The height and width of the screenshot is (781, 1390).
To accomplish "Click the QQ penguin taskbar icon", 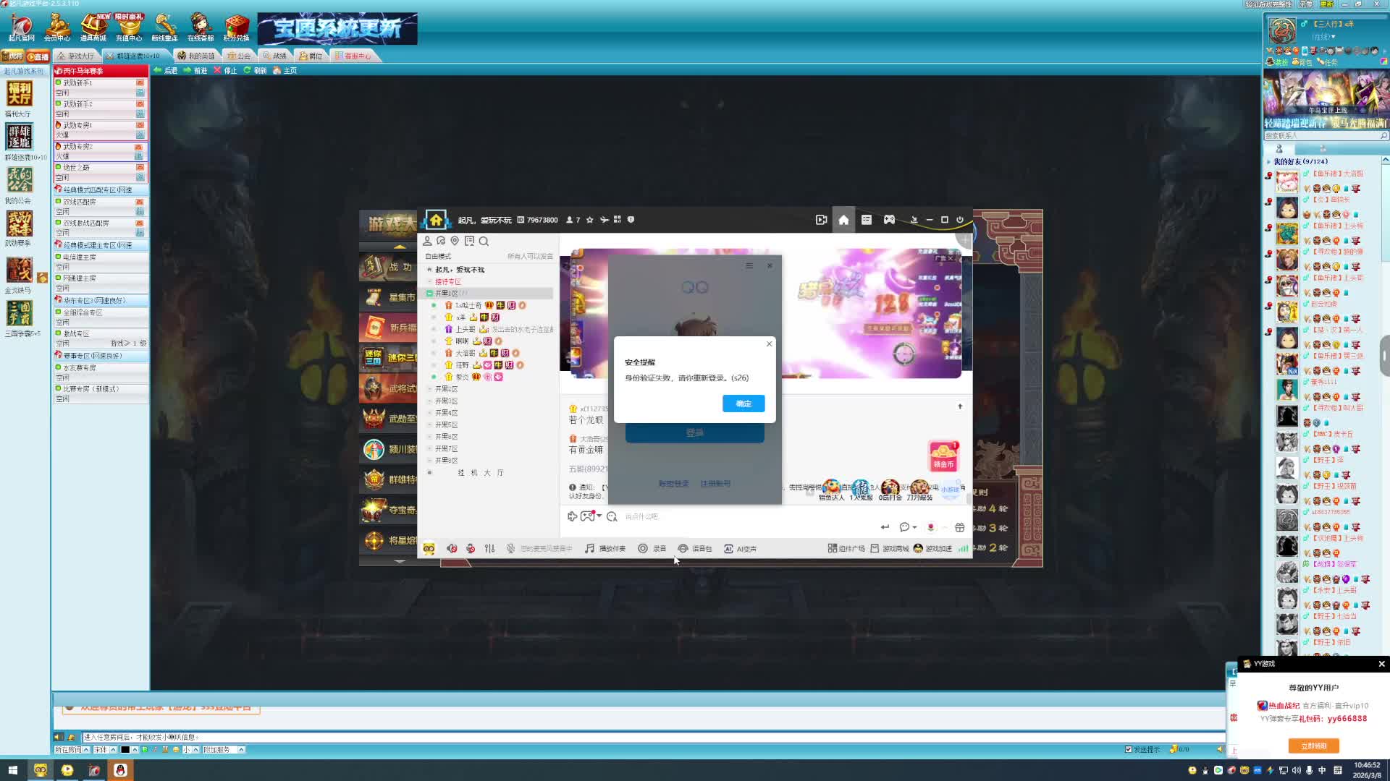I will click(121, 770).
